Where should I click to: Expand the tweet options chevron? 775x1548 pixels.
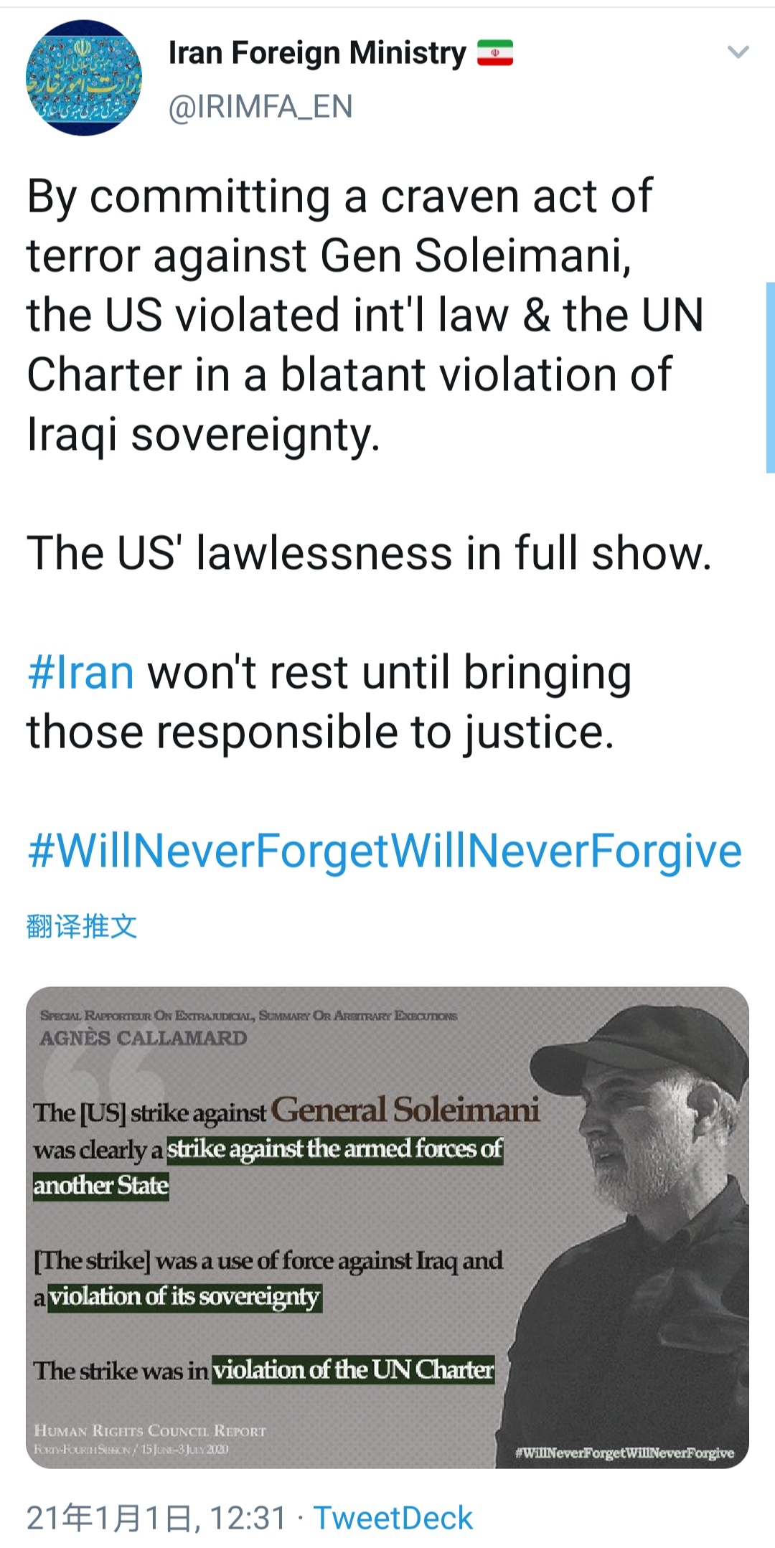(x=738, y=52)
